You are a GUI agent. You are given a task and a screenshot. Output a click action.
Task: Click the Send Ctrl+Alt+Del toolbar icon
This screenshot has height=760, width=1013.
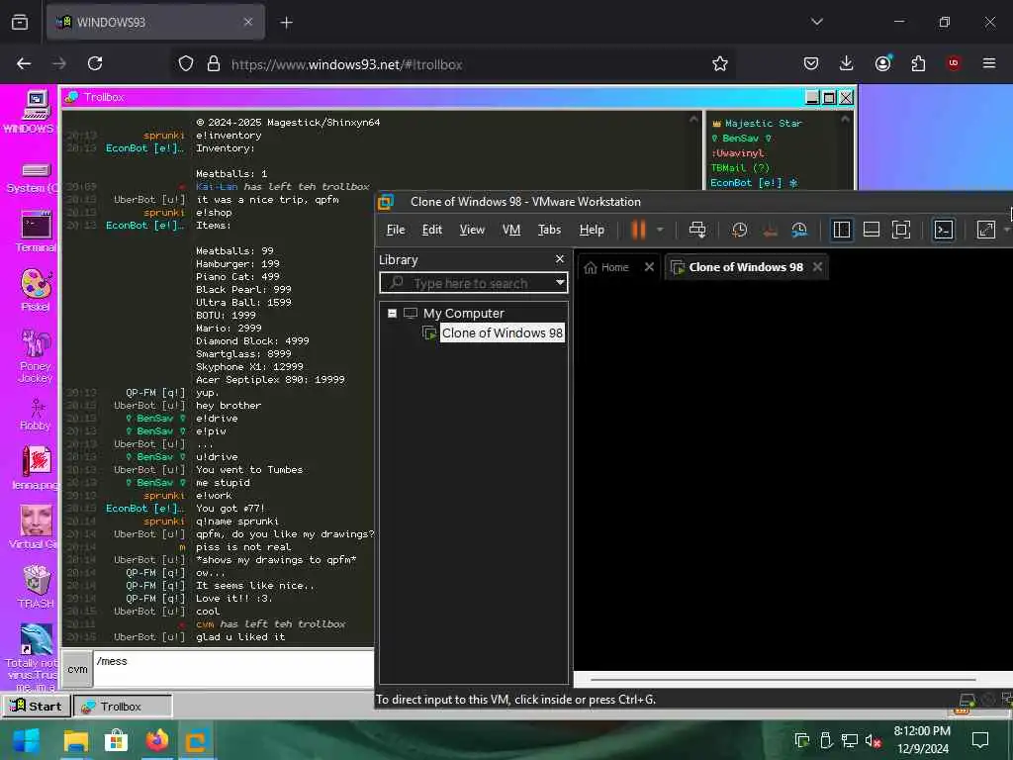point(697,230)
